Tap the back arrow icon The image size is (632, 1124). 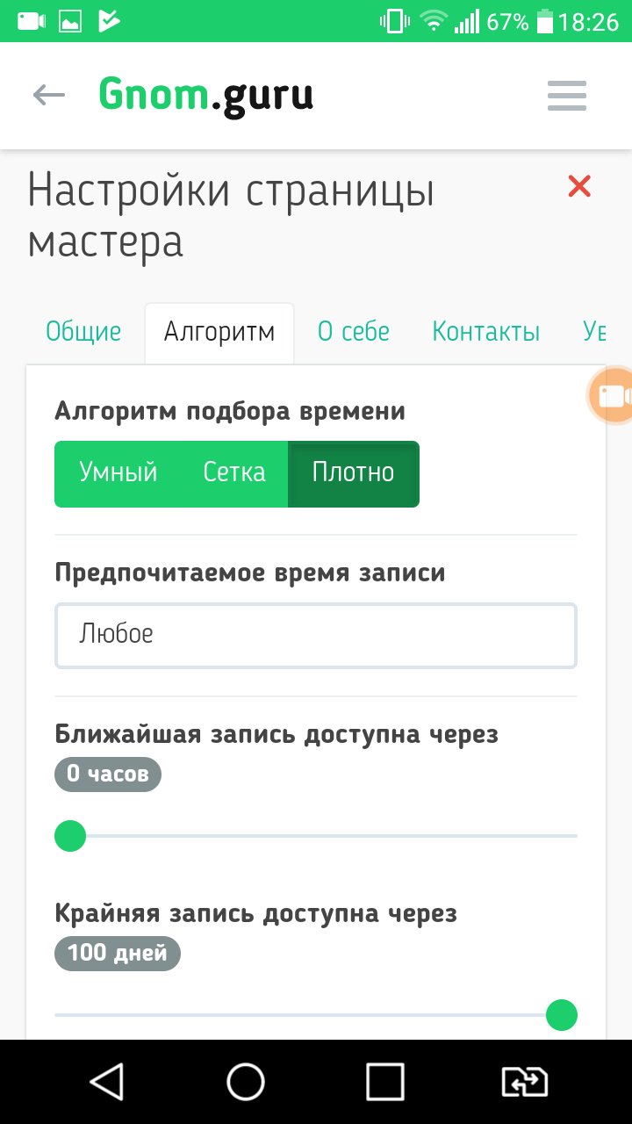49,95
